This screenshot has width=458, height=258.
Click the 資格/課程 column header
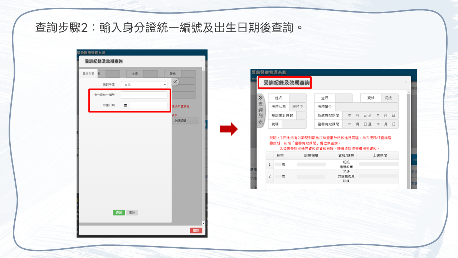click(x=346, y=156)
